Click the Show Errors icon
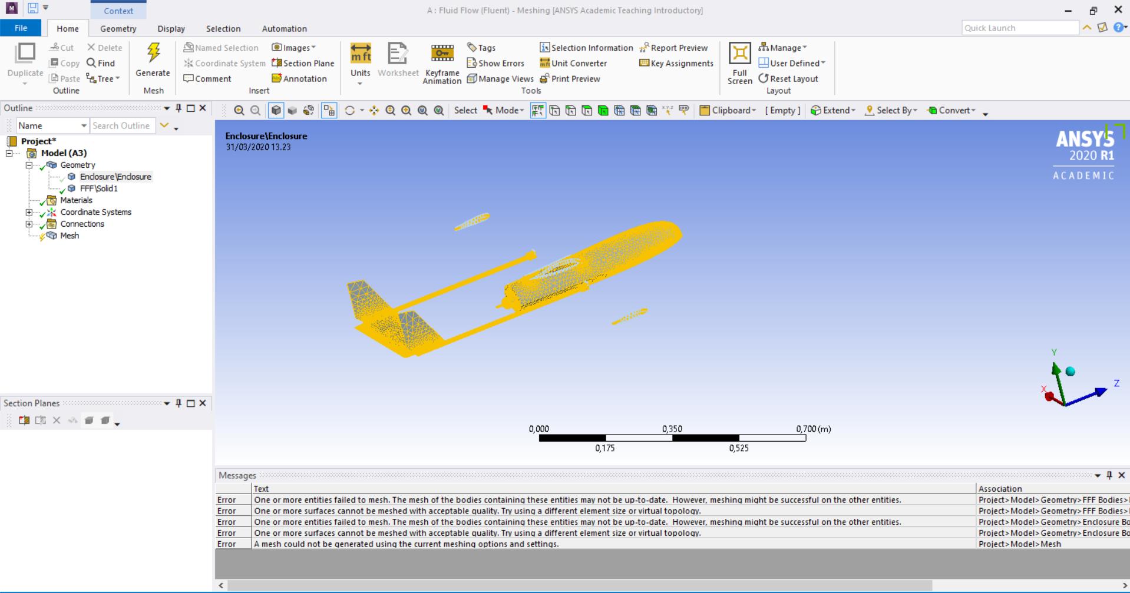 click(471, 63)
